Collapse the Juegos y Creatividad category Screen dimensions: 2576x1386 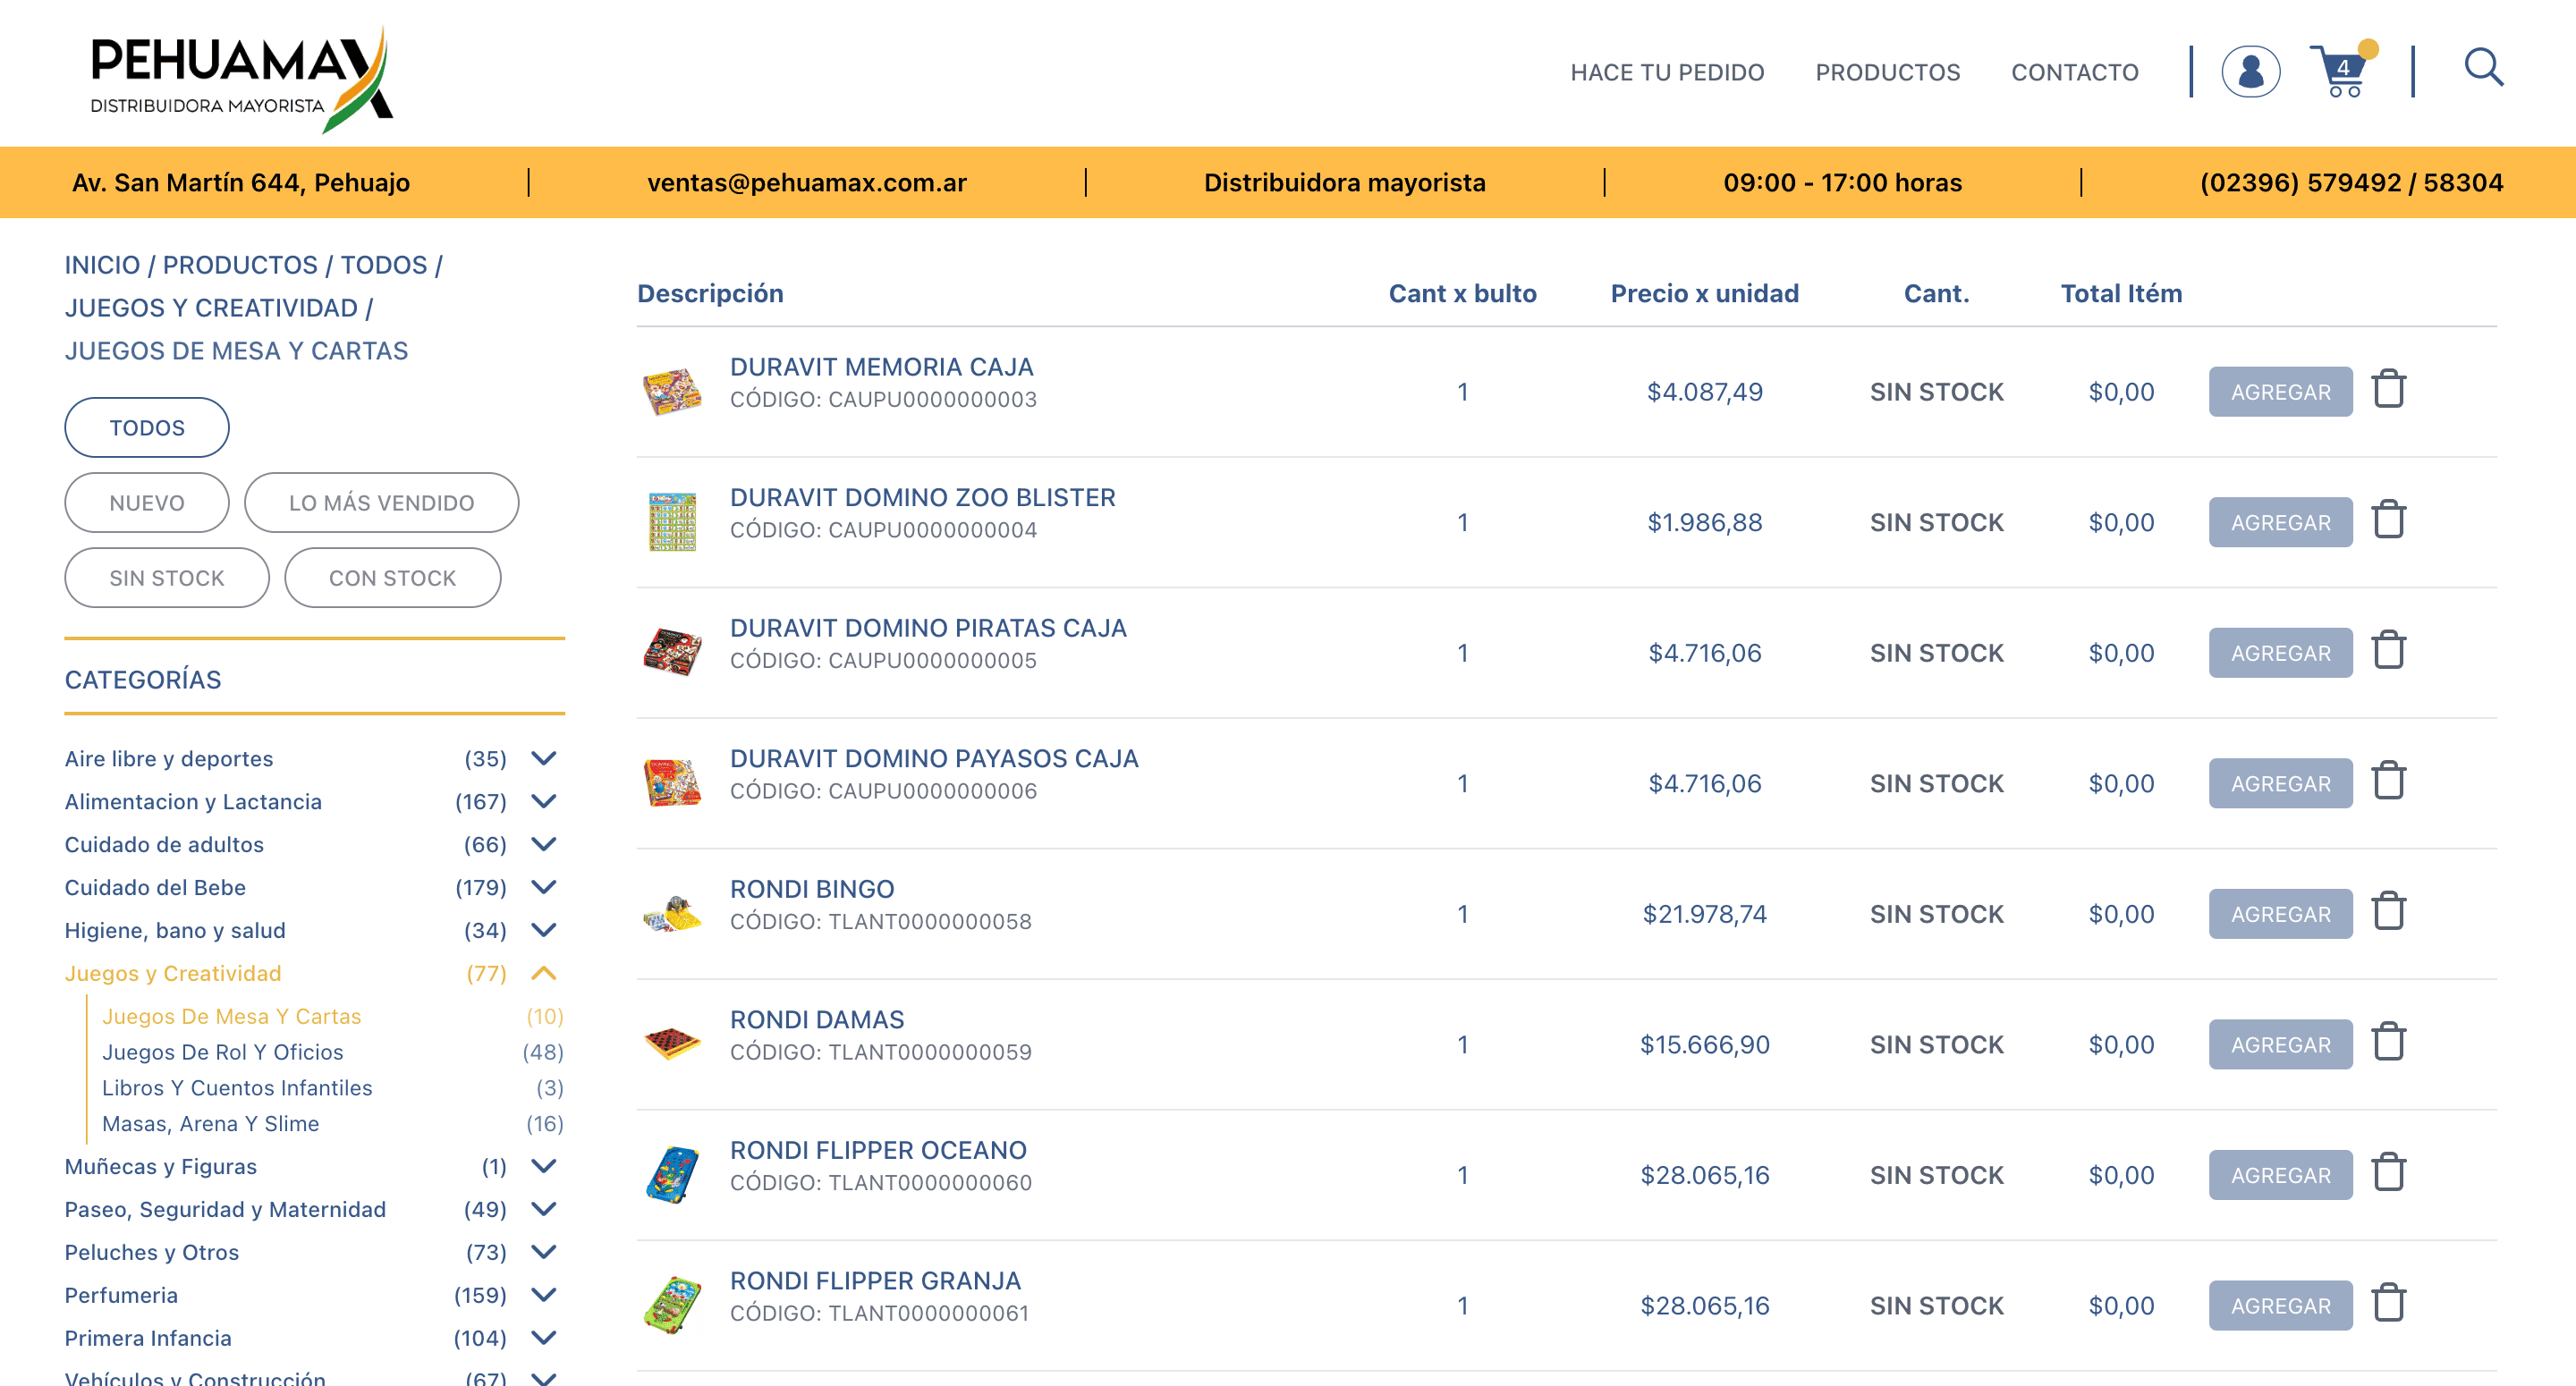click(543, 973)
